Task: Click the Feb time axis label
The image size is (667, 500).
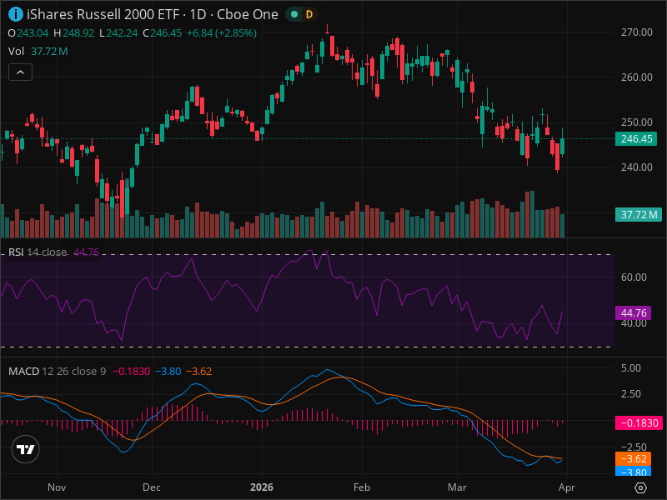Action: click(362, 487)
